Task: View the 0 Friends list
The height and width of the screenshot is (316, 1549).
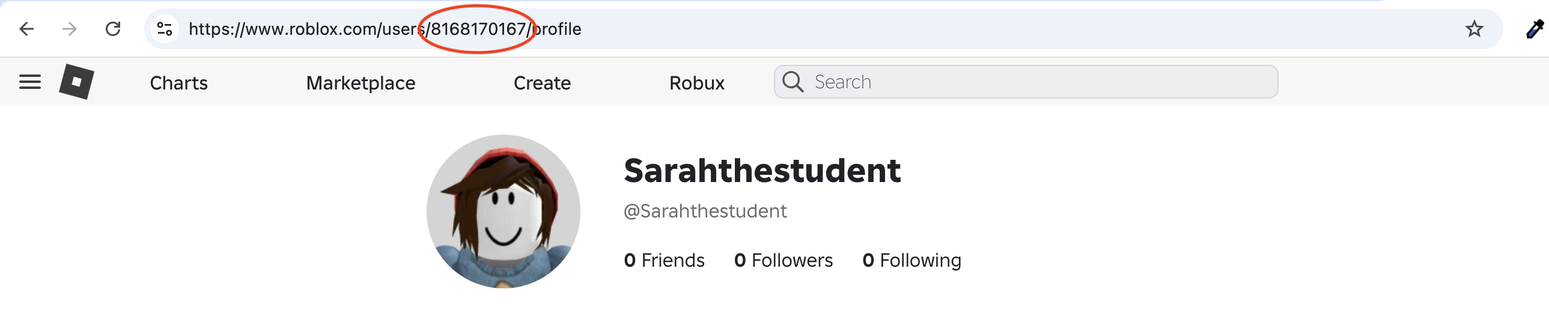Action: [x=665, y=260]
